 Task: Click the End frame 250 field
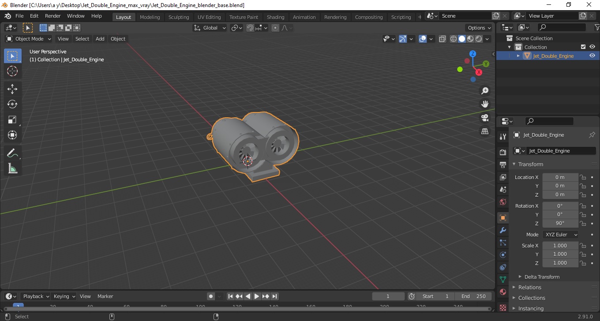pos(474,296)
